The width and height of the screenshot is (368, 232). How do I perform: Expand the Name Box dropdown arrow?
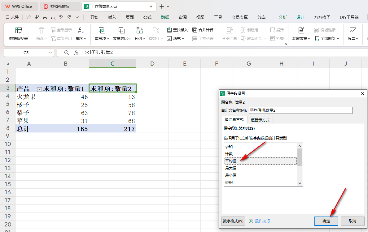click(x=50, y=53)
